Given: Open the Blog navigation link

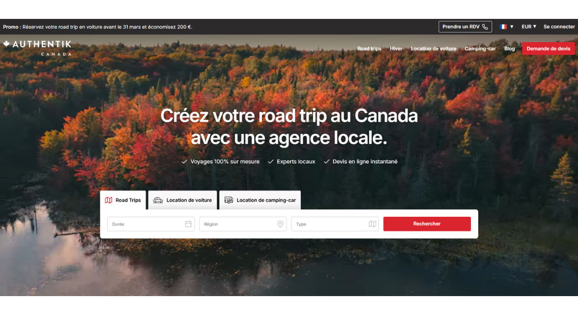Looking at the screenshot, I should 510,49.
